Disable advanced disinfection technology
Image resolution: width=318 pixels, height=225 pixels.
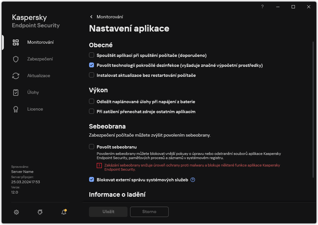pos(91,65)
